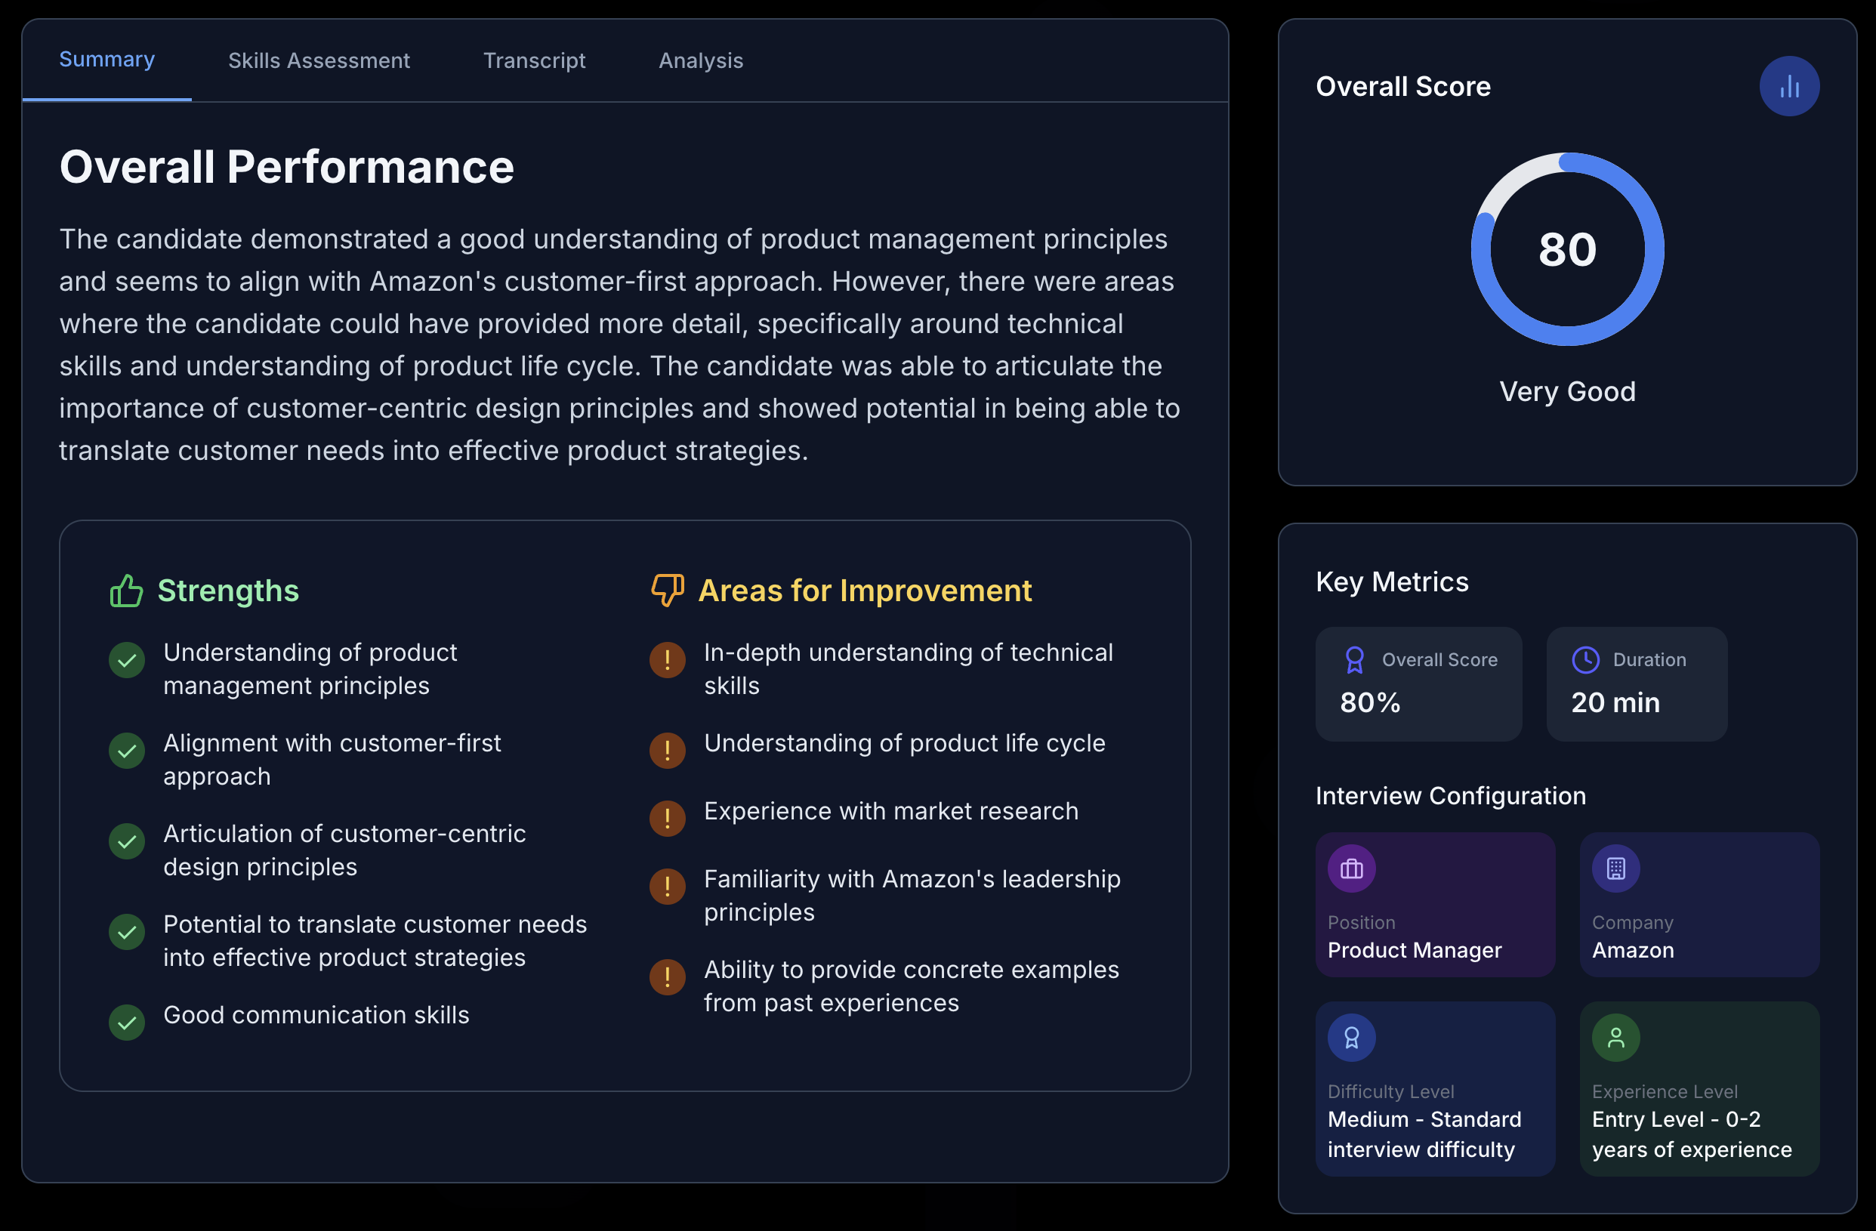Click the green checkmark beside Good communication skills

(126, 1022)
